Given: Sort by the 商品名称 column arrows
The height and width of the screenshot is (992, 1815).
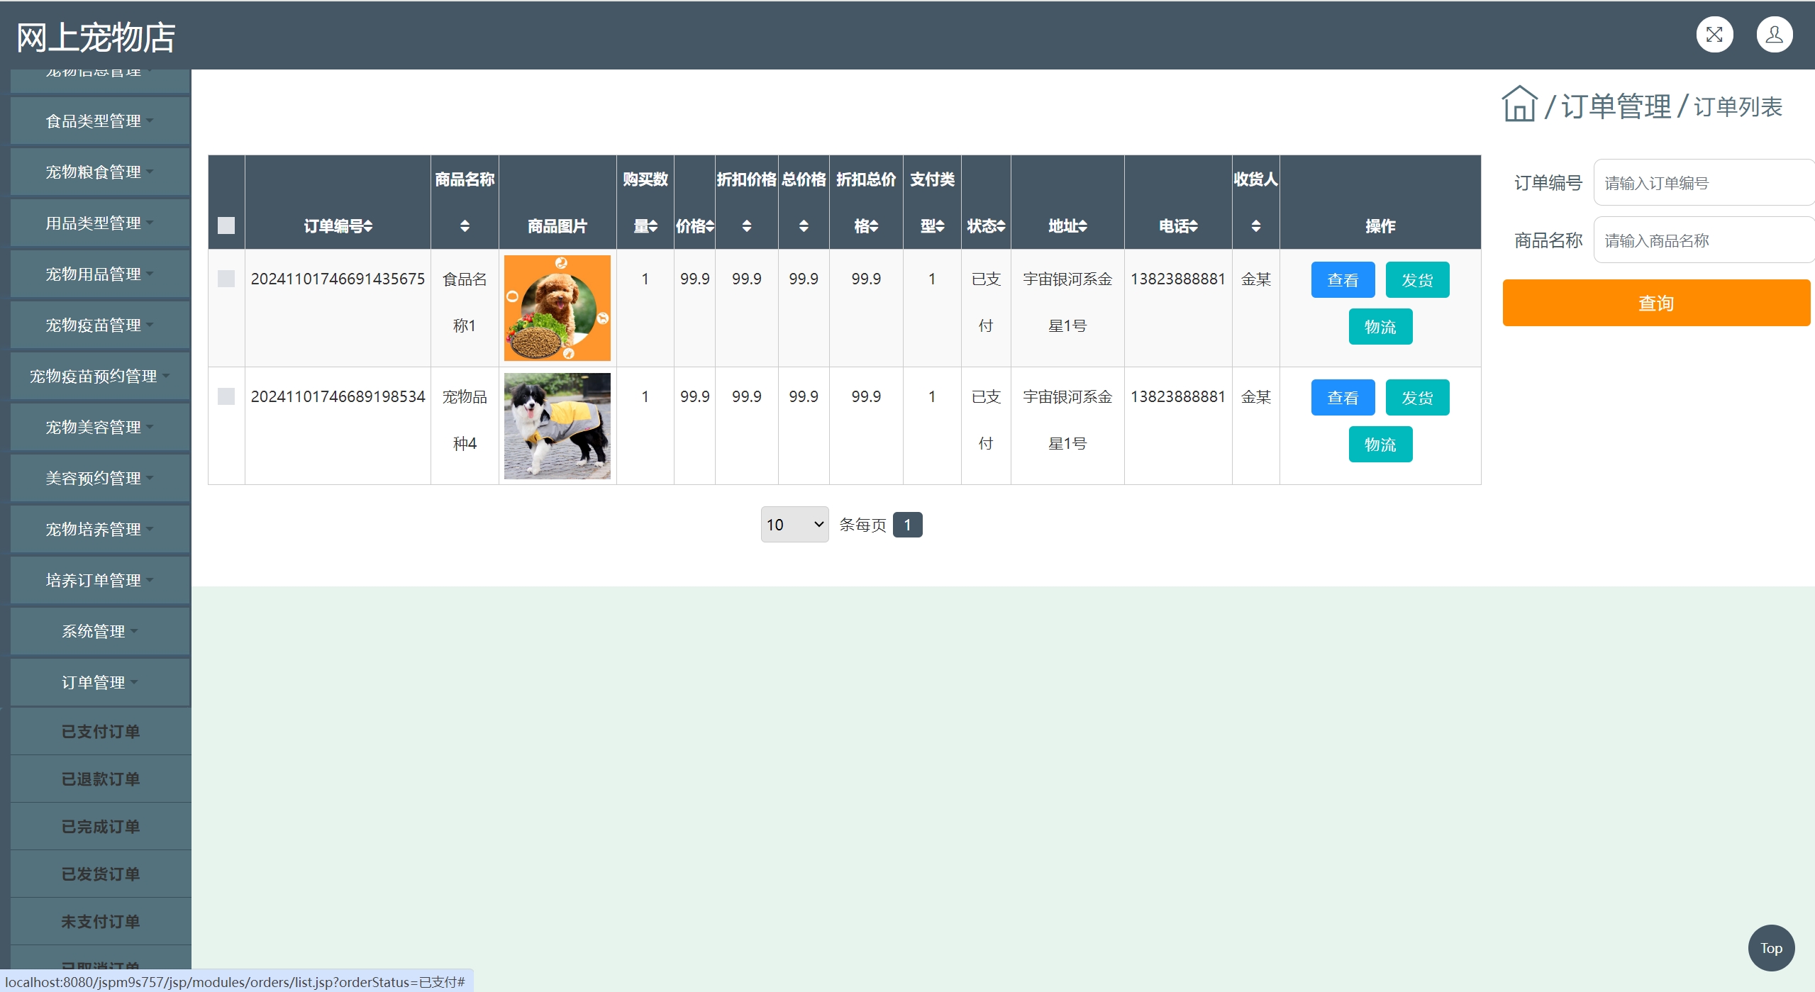Looking at the screenshot, I should click(465, 226).
